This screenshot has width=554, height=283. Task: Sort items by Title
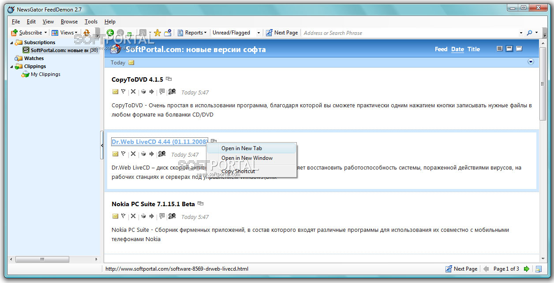point(474,49)
